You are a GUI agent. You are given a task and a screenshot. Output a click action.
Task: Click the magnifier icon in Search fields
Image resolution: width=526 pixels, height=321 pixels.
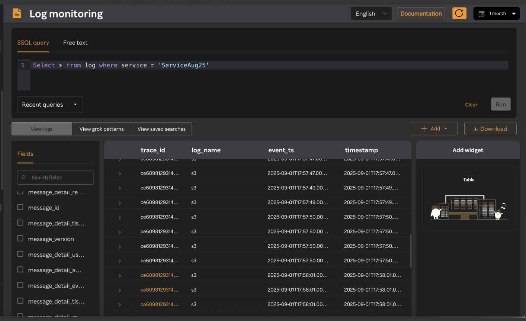coord(23,178)
